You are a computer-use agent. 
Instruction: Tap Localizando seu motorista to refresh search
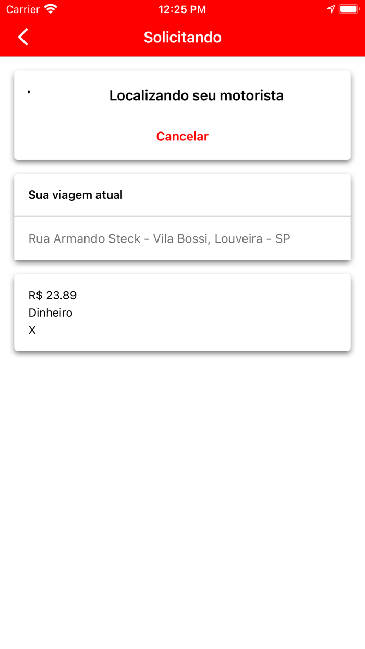click(x=196, y=95)
